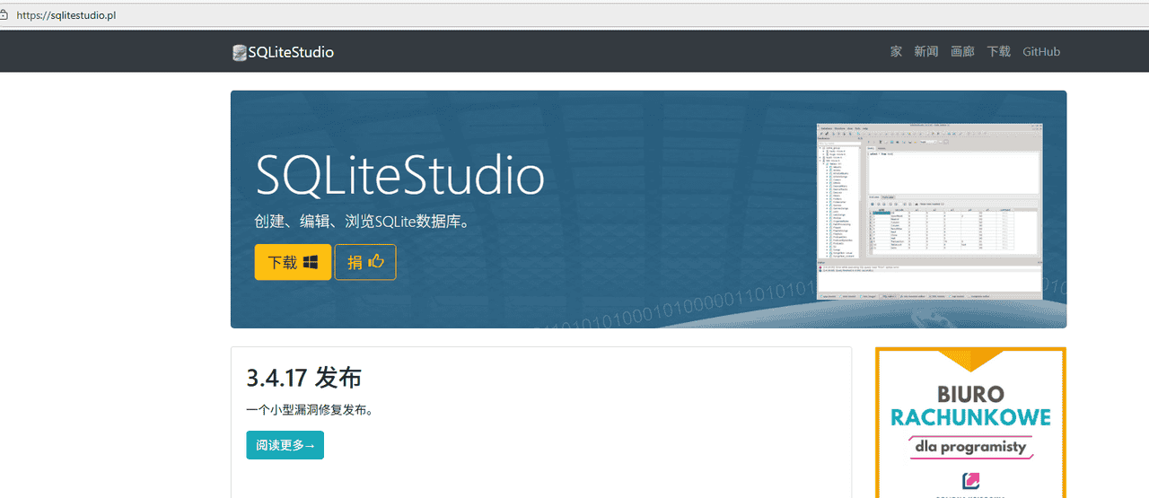Screen dimensions: 1149x498
Task: Open the Biuro Rachunkowe advertisement banner
Action: point(970,422)
